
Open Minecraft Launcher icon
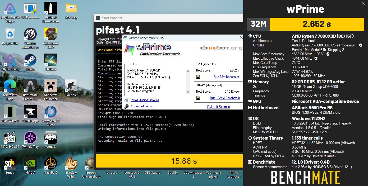[x=51, y=90]
